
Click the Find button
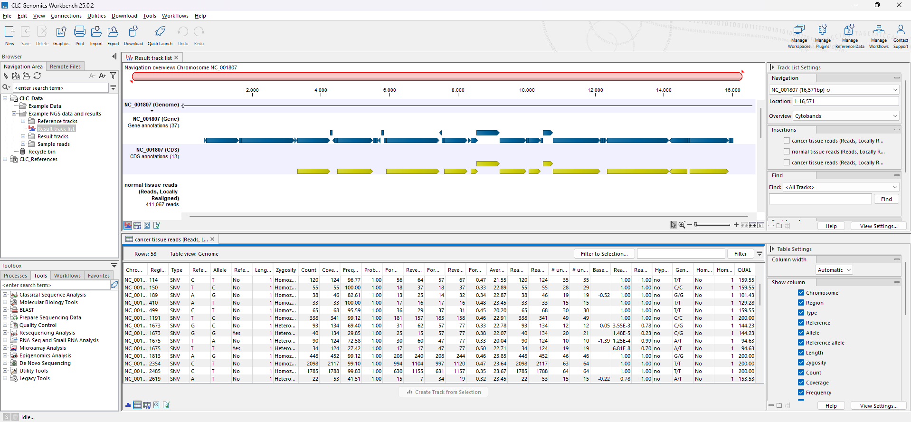pos(886,199)
